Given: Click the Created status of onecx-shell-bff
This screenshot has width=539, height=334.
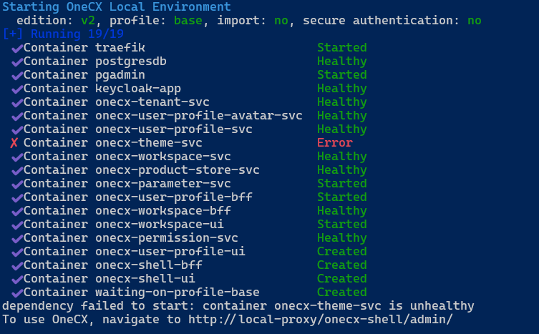Looking at the screenshot, I should (342, 265).
